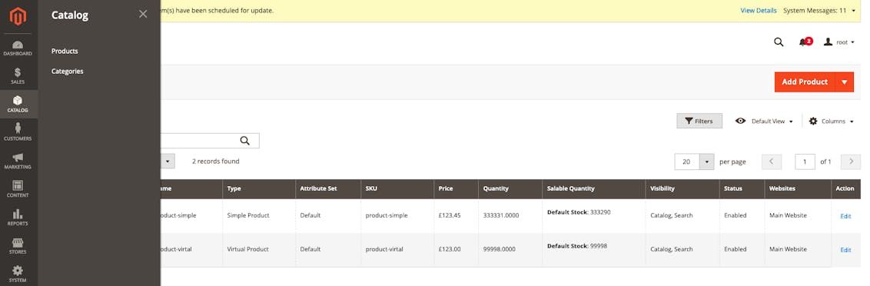Viewport: 870px width, 286px height.
Task: Expand the Add Product dropdown arrow
Action: [x=845, y=81]
